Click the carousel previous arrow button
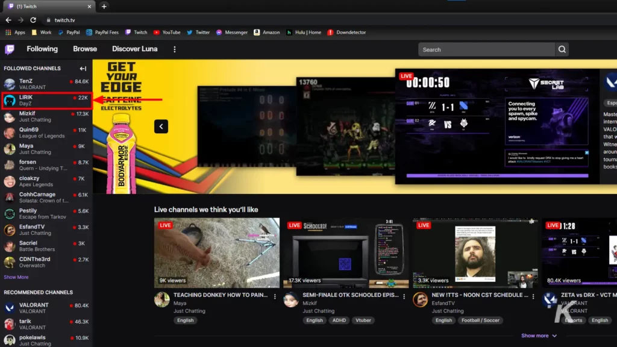This screenshot has width=617, height=347. pyautogui.click(x=161, y=127)
